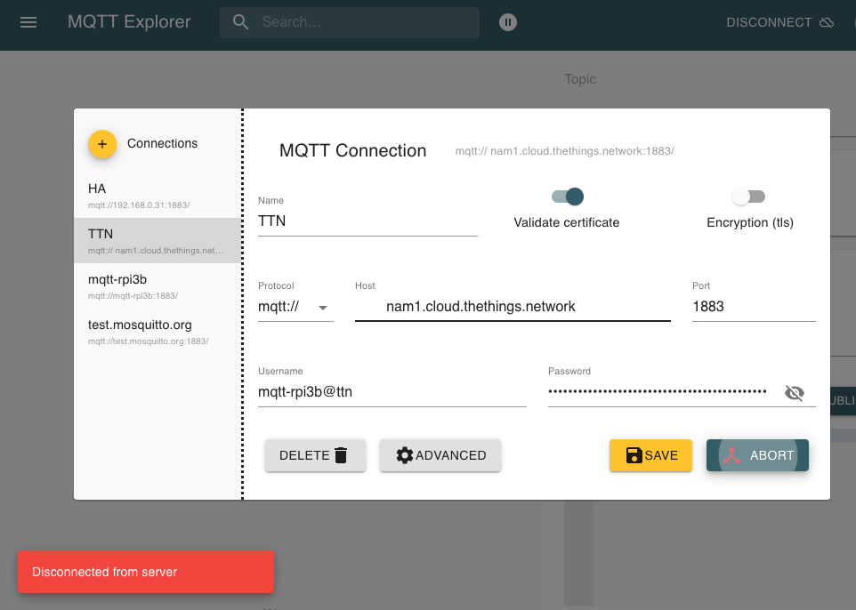856x610 pixels.
Task: Click the Connections label
Action: pyautogui.click(x=162, y=143)
